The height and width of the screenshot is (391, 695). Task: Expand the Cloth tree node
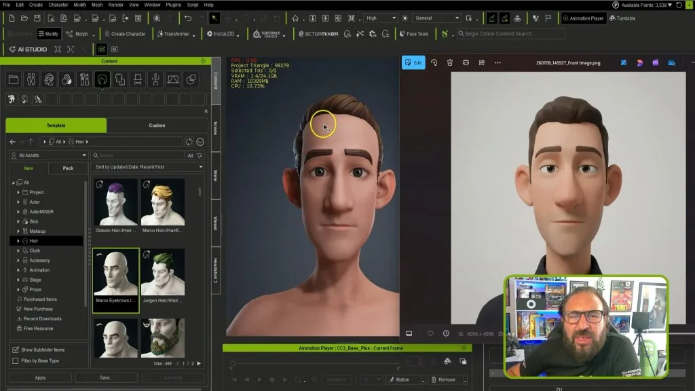click(18, 251)
